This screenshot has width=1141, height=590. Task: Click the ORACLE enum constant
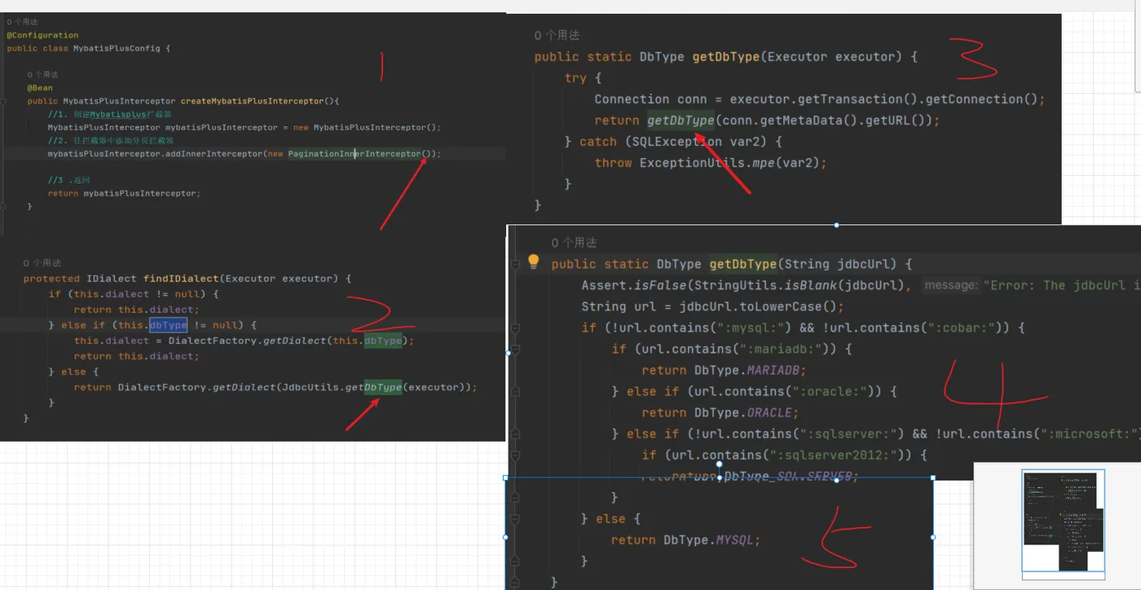tap(770, 412)
